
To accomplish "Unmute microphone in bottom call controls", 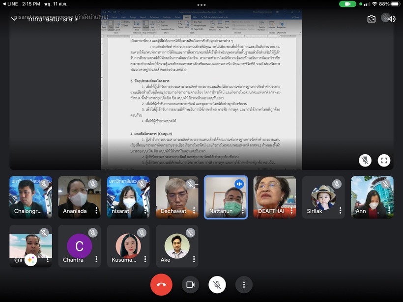I will coord(217,285).
